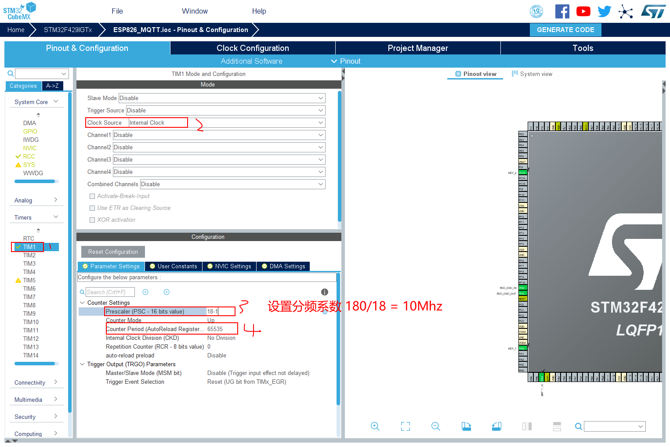Select TIM2 in the Timers list
This screenshot has width=670, height=447.
(29, 255)
